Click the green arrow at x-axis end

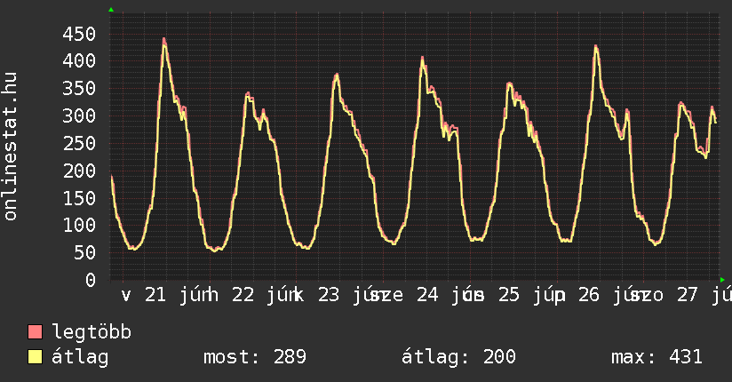(x=722, y=280)
